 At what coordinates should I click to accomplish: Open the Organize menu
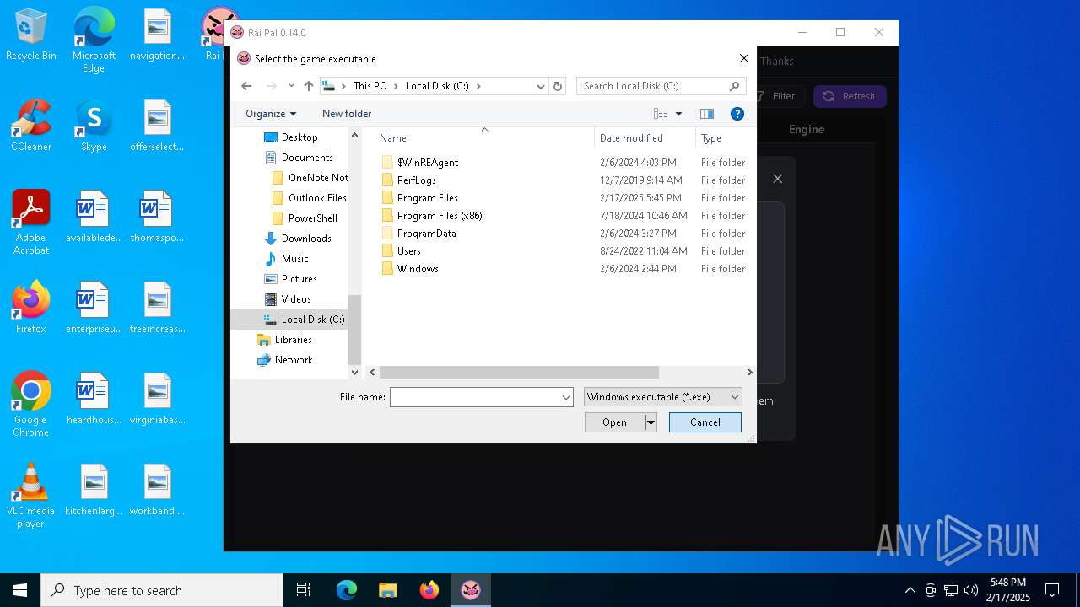click(271, 114)
